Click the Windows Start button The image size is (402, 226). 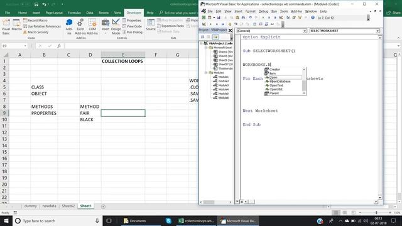[6, 220]
